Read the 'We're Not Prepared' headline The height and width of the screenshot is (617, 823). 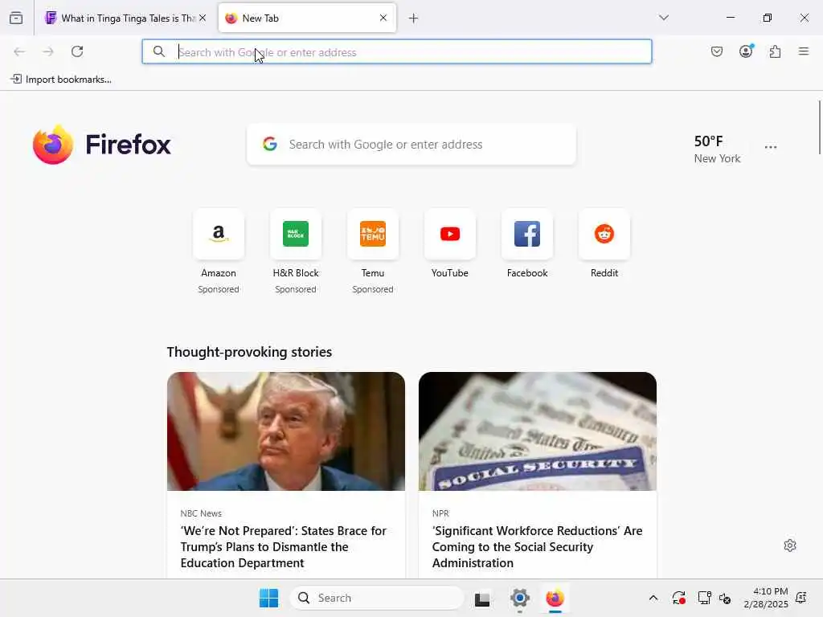[284, 546]
